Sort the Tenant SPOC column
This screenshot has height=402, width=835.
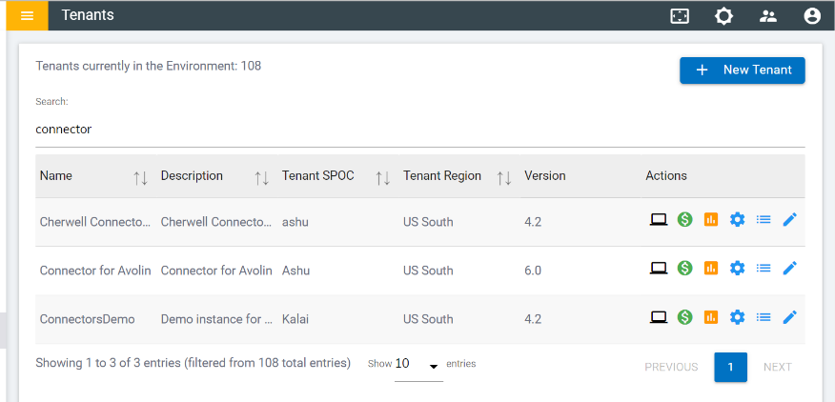383,177
